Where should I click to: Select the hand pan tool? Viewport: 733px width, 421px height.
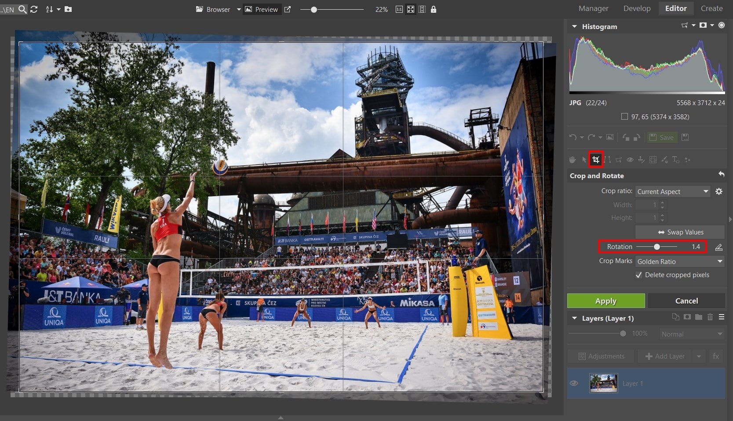point(572,160)
